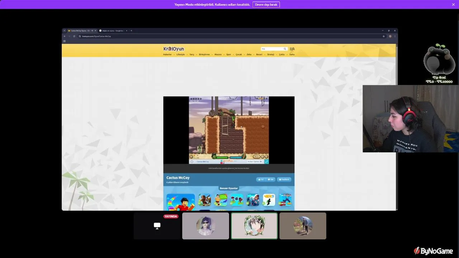
Task: Click the Feedback button
Action: pos(284,180)
